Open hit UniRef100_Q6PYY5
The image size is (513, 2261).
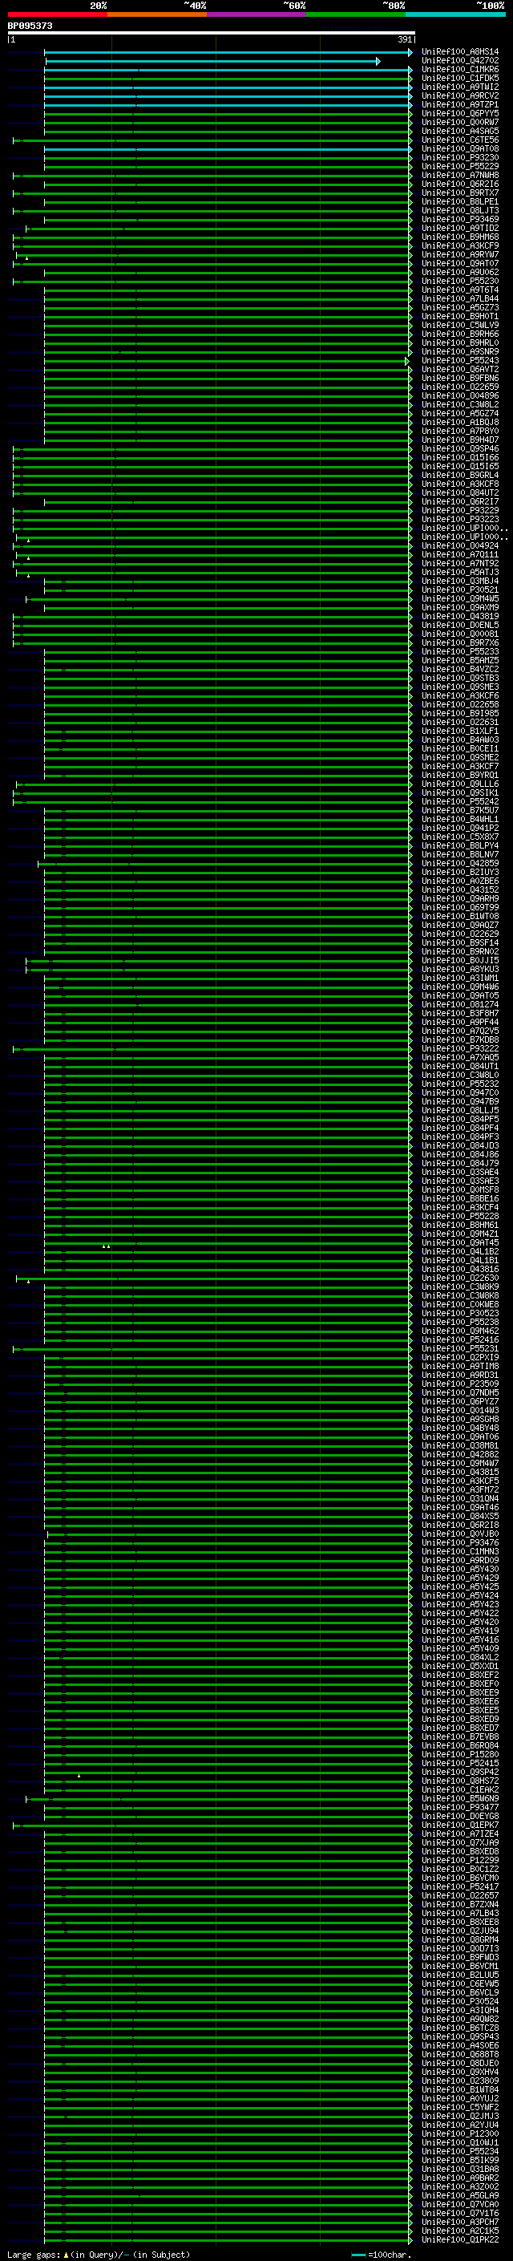pos(459,113)
